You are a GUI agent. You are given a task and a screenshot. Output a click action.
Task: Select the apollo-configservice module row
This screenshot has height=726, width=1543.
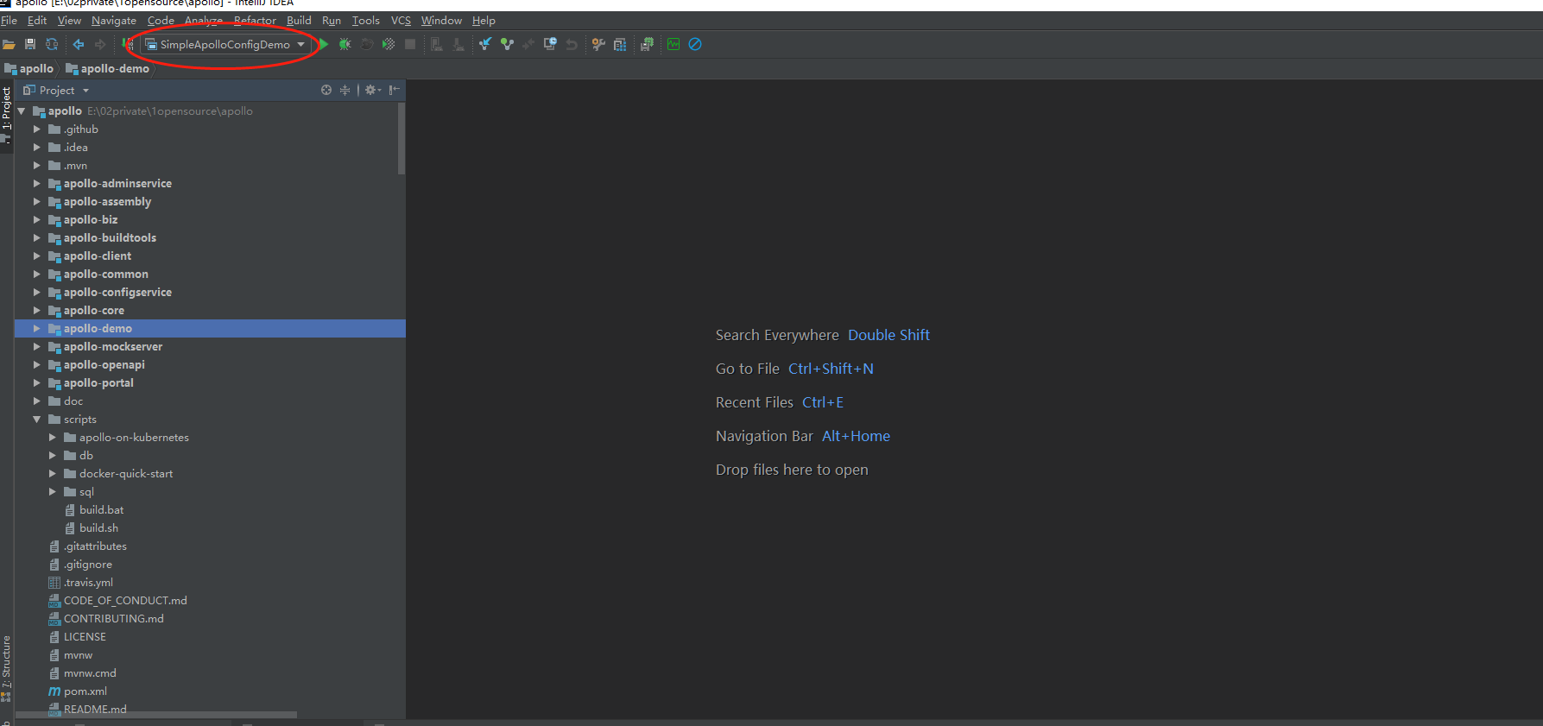pos(210,293)
